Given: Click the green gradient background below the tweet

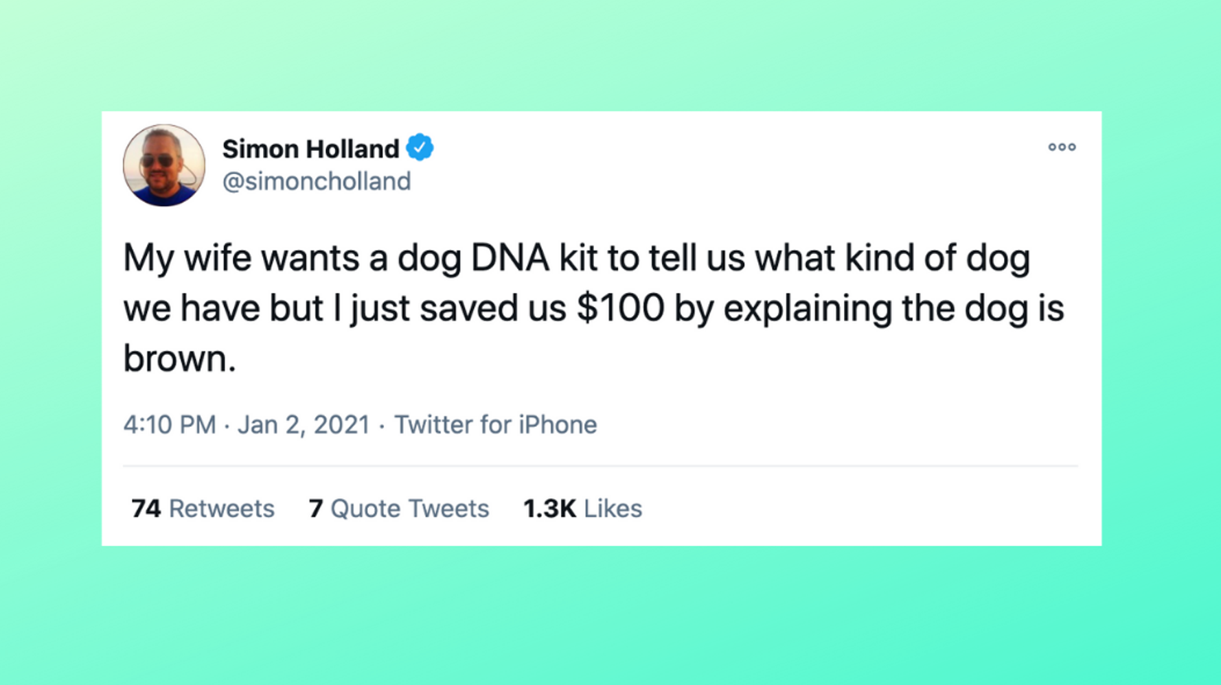Looking at the screenshot, I should (x=610, y=618).
